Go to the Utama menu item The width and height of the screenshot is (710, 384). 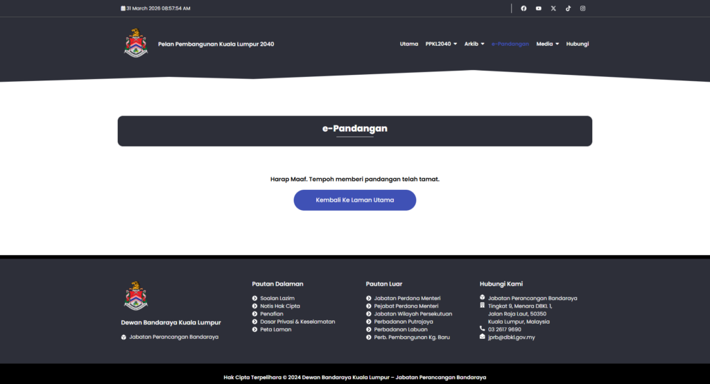point(409,44)
